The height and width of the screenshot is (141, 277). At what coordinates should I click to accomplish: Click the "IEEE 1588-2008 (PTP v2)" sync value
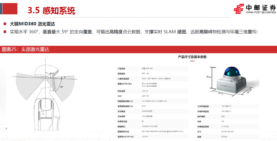[x=162, y=132]
